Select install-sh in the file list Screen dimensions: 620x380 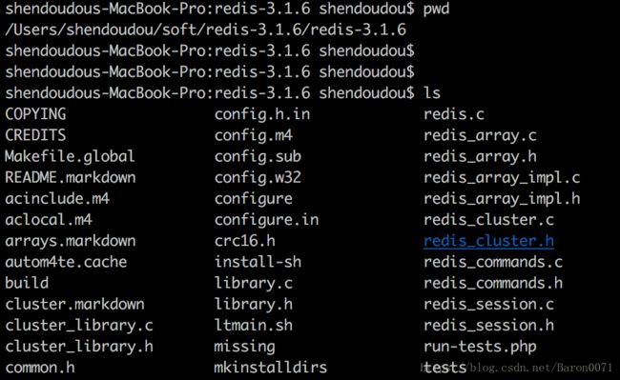[x=258, y=262]
